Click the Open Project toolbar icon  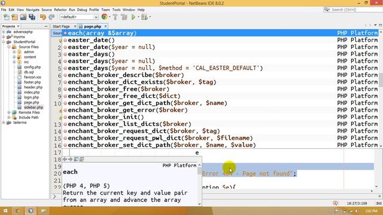pos(23,17)
